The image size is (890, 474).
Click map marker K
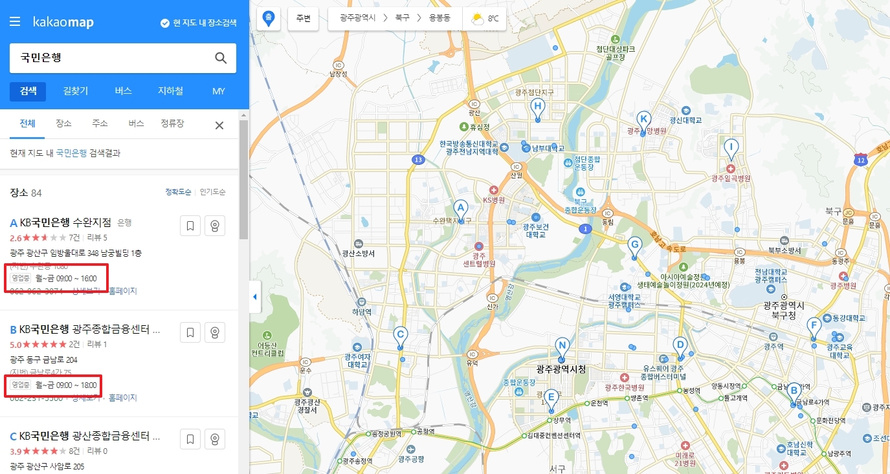click(x=643, y=121)
